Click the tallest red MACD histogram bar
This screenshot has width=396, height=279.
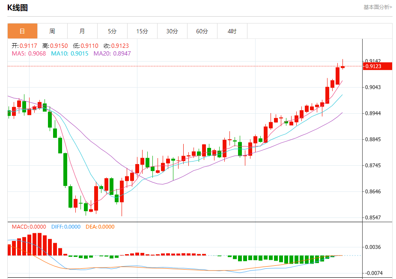coord(40,244)
